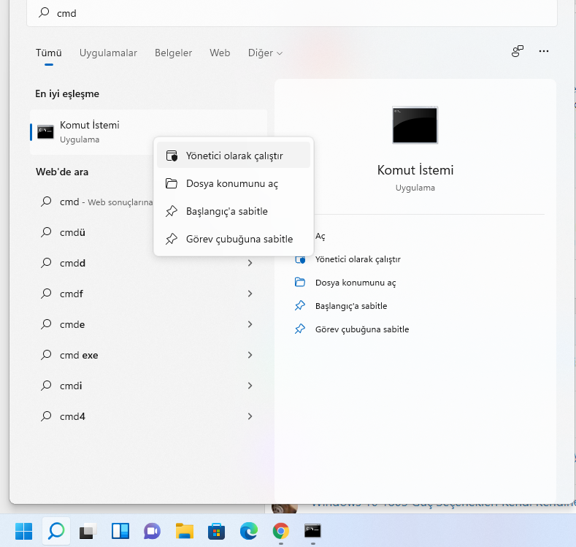Expand arrow for cmd4 suggestion

(250, 416)
